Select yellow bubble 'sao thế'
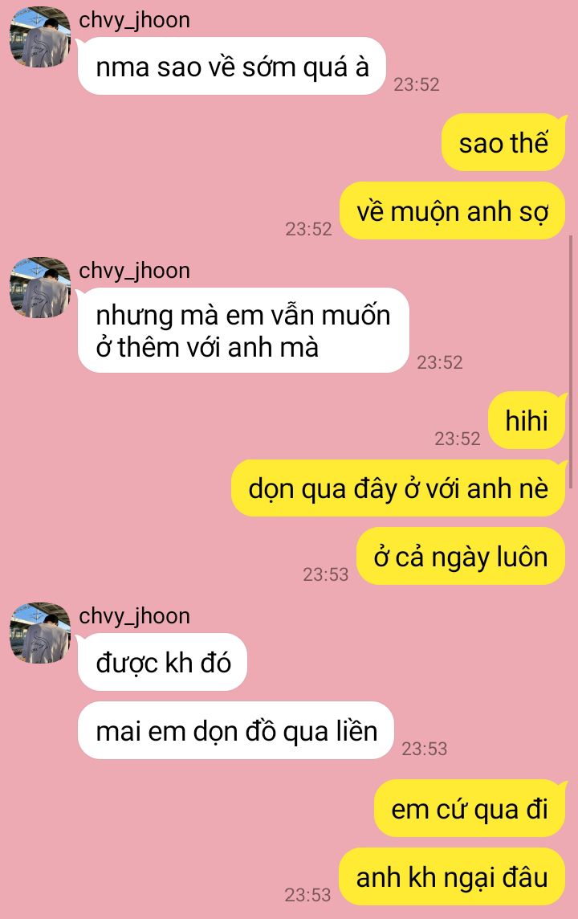Screen dimensions: 578x919 point(503,142)
